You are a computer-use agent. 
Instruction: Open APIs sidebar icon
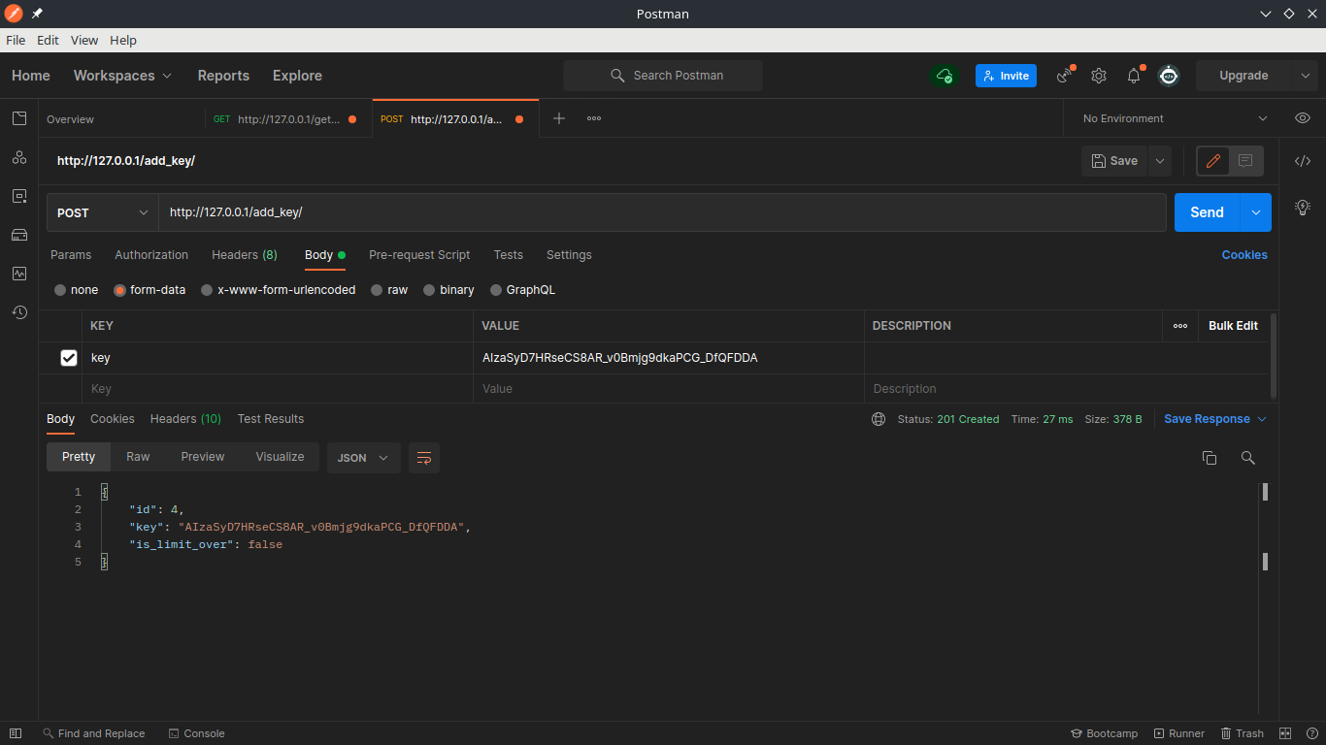19,157
